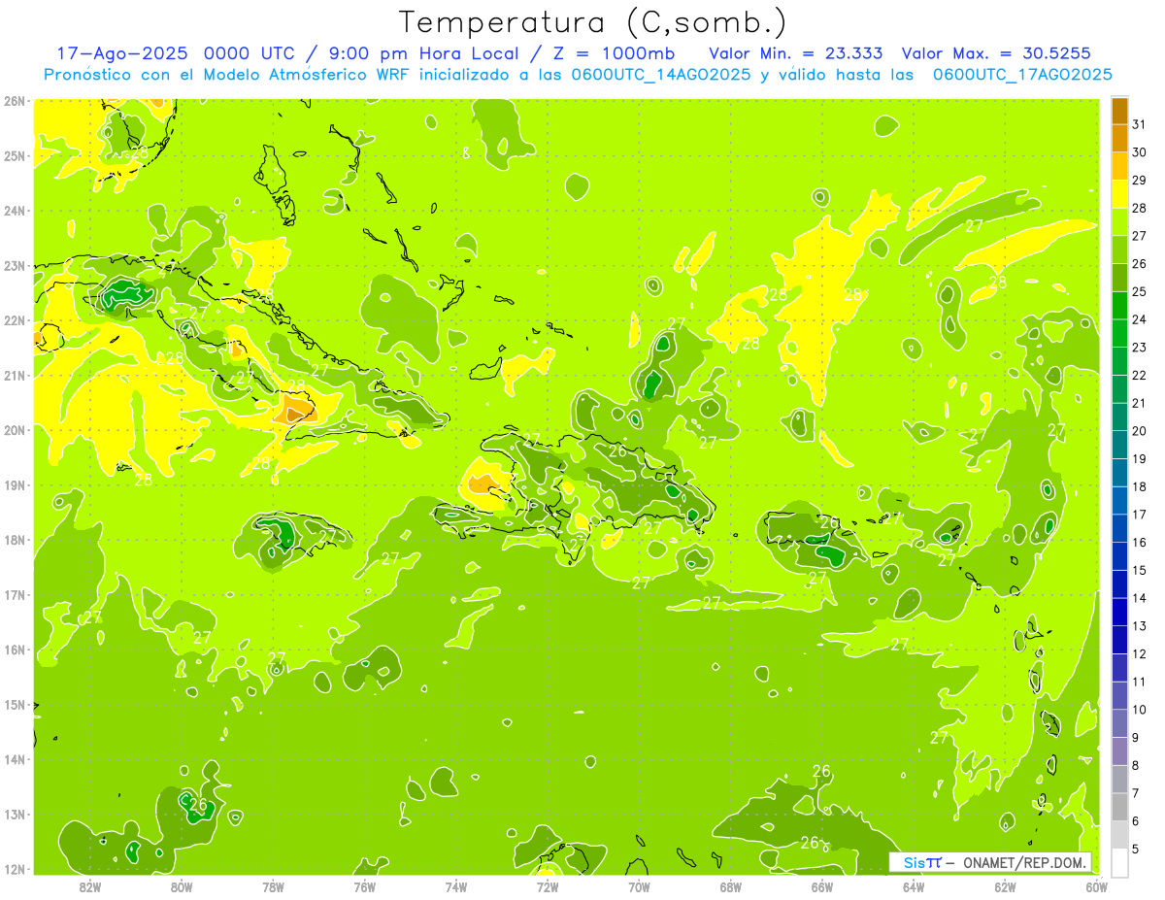Screen dimensions: 1165x900
Task: Click the '0600UTC_14AGO2025' initialization time
Action: click(663, 75)
